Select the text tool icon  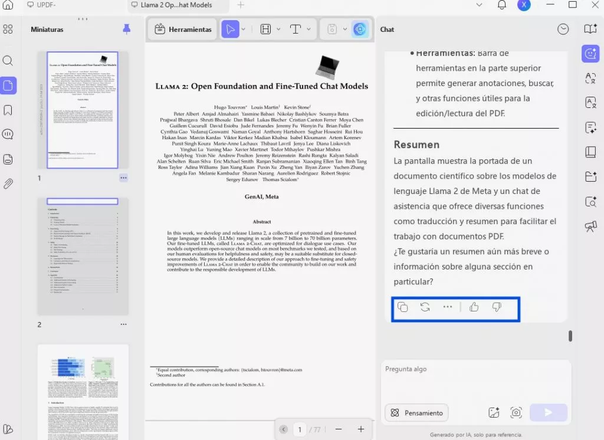point(296,29)
